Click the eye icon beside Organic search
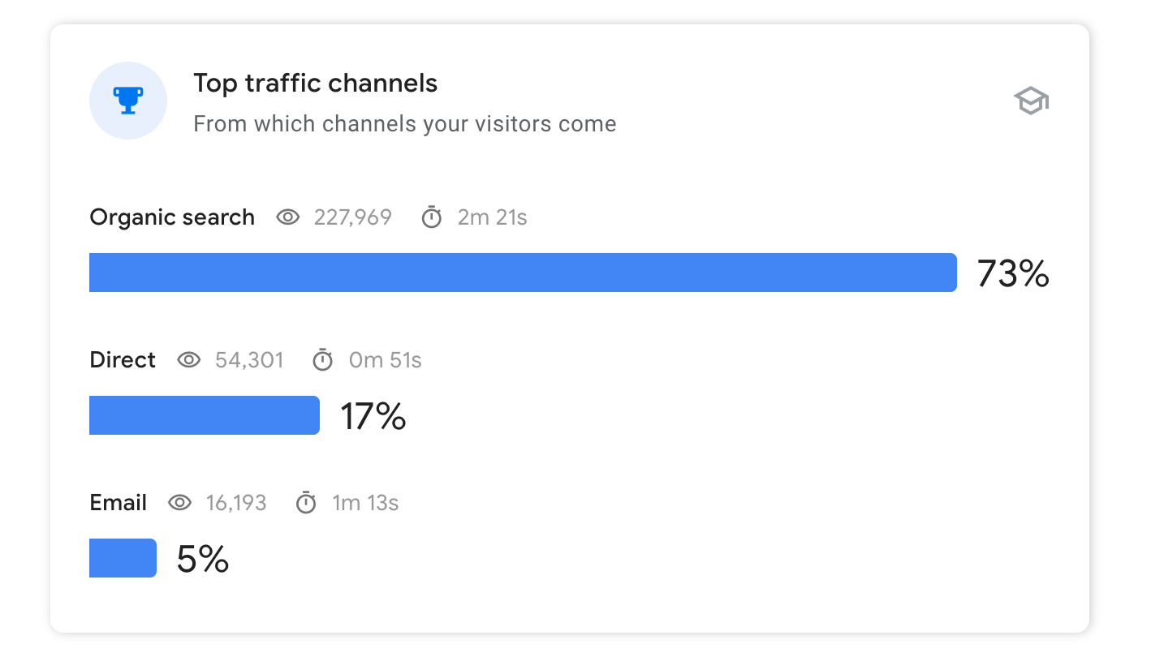1151x657 pixels. tap(288, 217)
